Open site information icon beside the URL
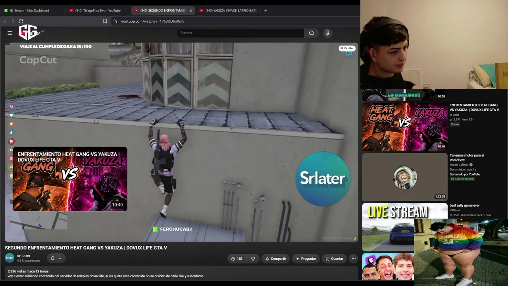The height and width of the screenshot is (286, 508). (x=115, y=21)
